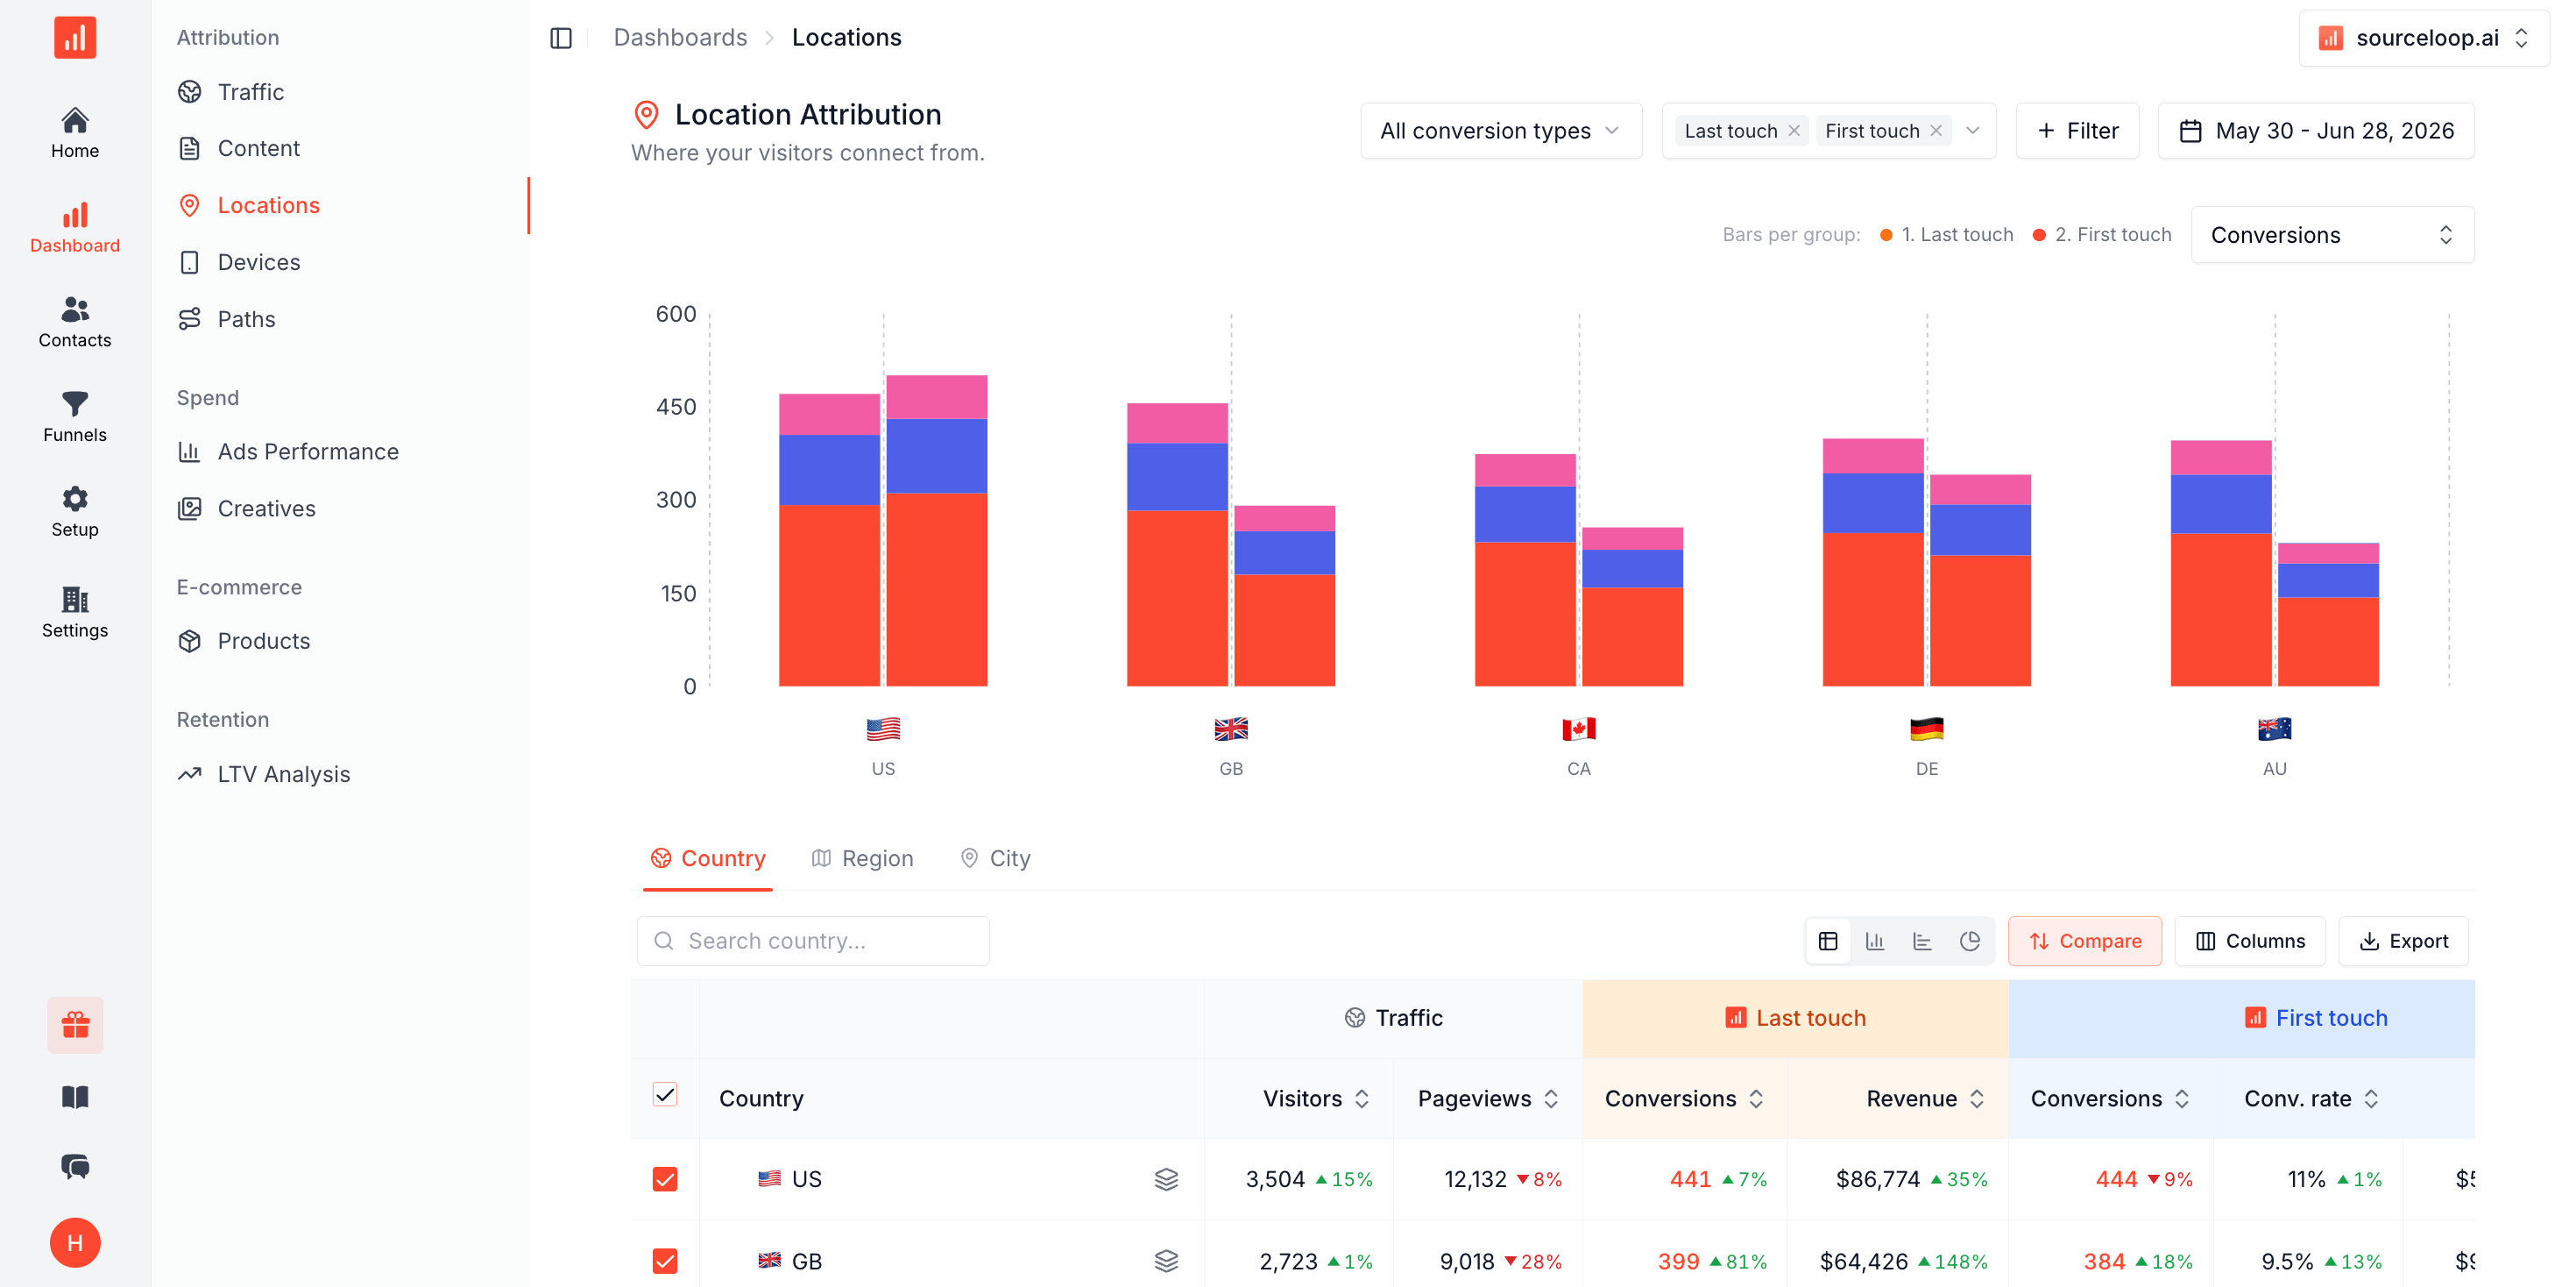Viewport: 2576px width, 1287px height.
Task: Click the GB flag under chart
Action: (1231, 729)
